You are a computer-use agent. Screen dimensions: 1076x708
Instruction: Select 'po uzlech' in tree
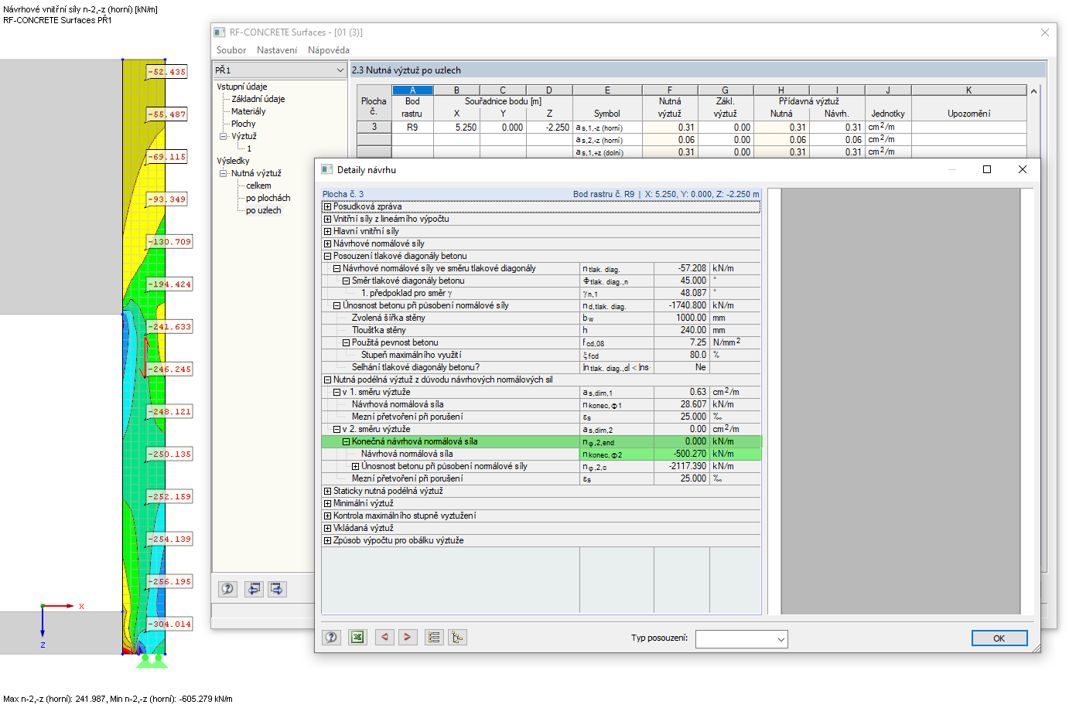coord(263,210)
